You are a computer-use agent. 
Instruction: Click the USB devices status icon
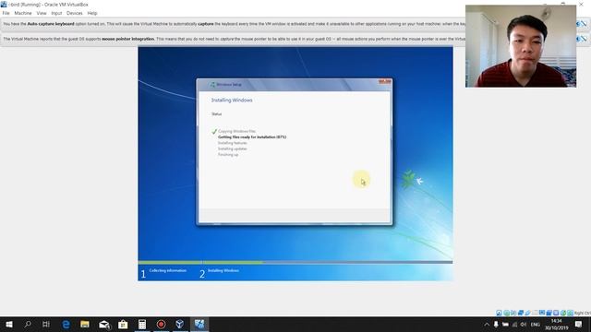528,313
